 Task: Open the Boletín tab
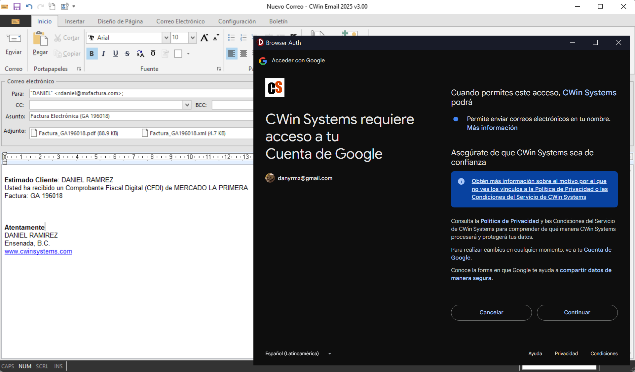click(278, 21)
